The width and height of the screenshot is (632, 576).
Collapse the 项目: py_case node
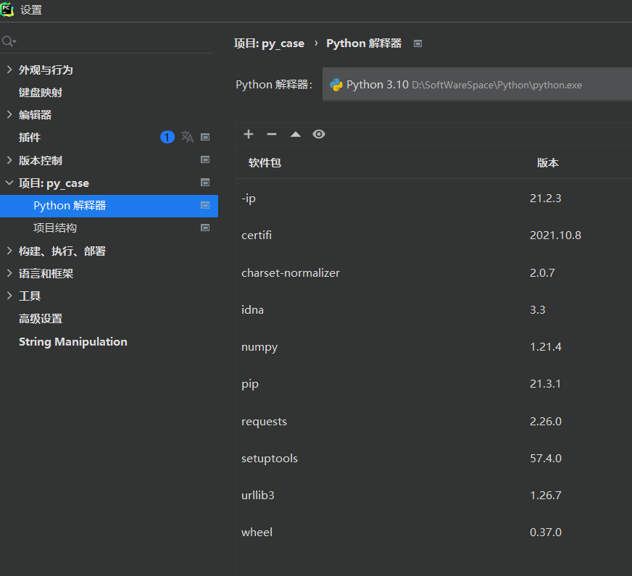[x=9, y=183]
